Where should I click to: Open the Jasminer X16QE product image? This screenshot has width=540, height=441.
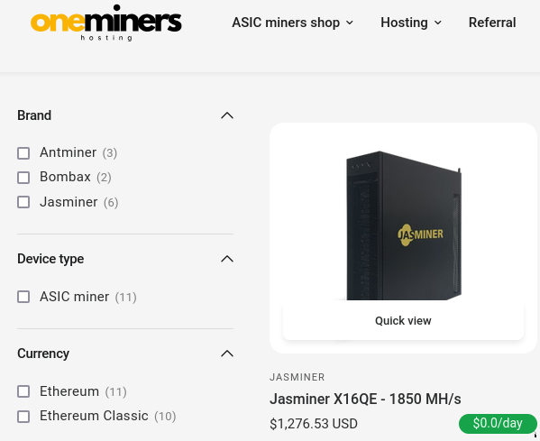click(403, 225)
